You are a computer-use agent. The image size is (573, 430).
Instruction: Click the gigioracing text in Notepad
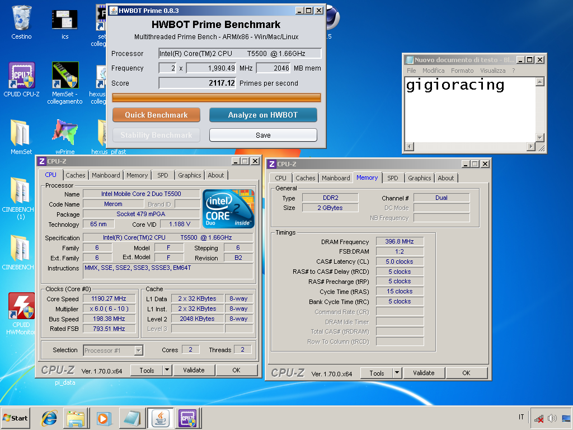tap(455, 85)
